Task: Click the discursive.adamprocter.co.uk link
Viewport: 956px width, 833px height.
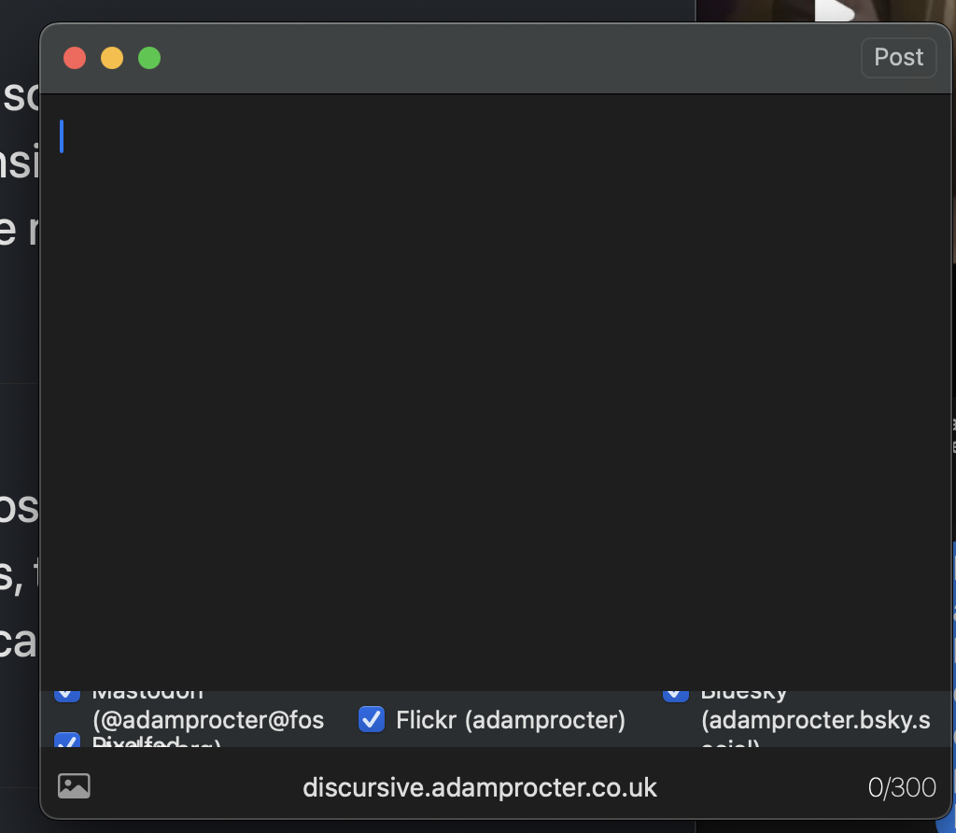Action: (482, 786)
